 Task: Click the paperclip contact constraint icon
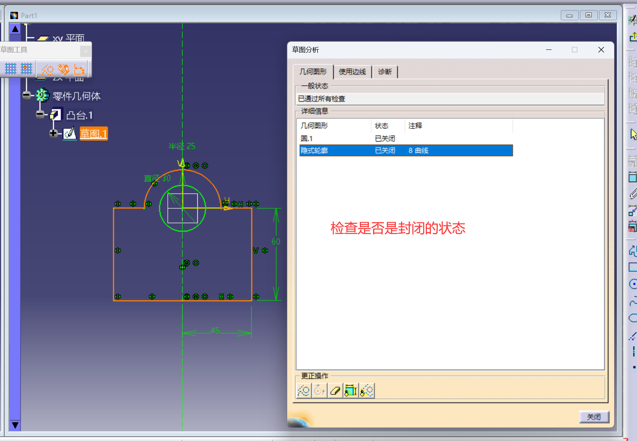(x=633, y=194)
